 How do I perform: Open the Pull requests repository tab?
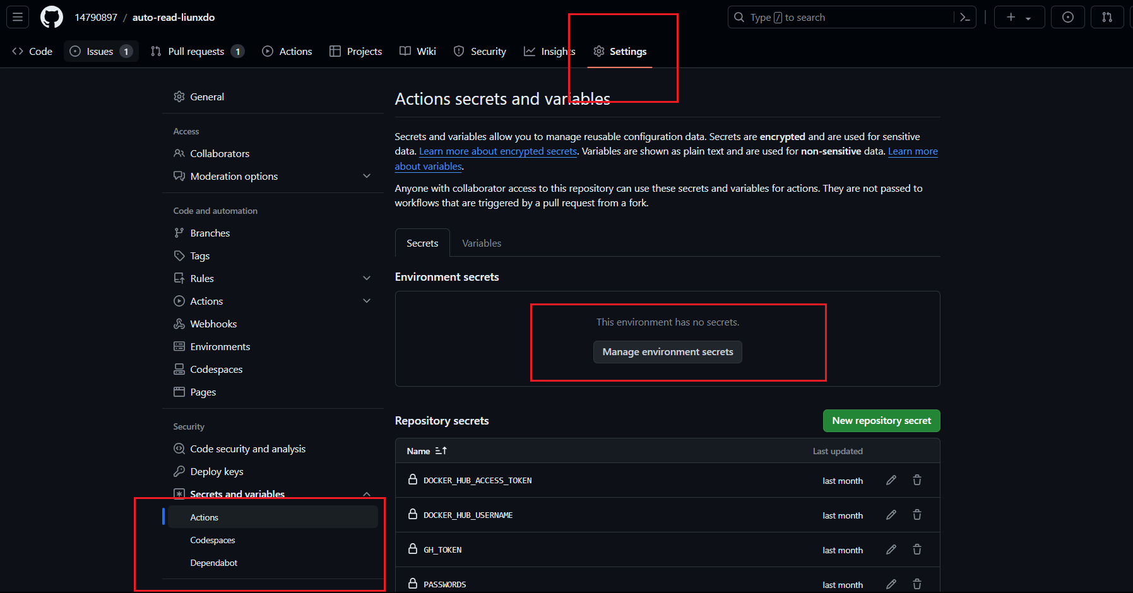coord(197,51)
